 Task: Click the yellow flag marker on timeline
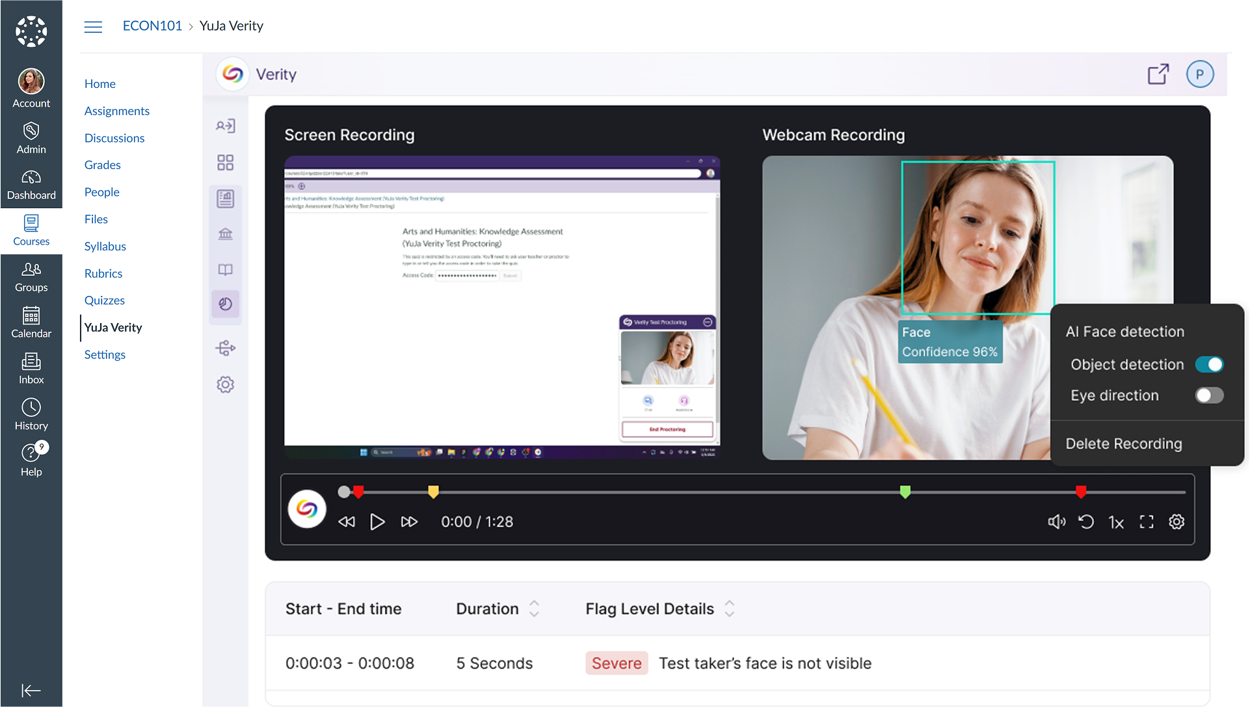pos(433,492)
